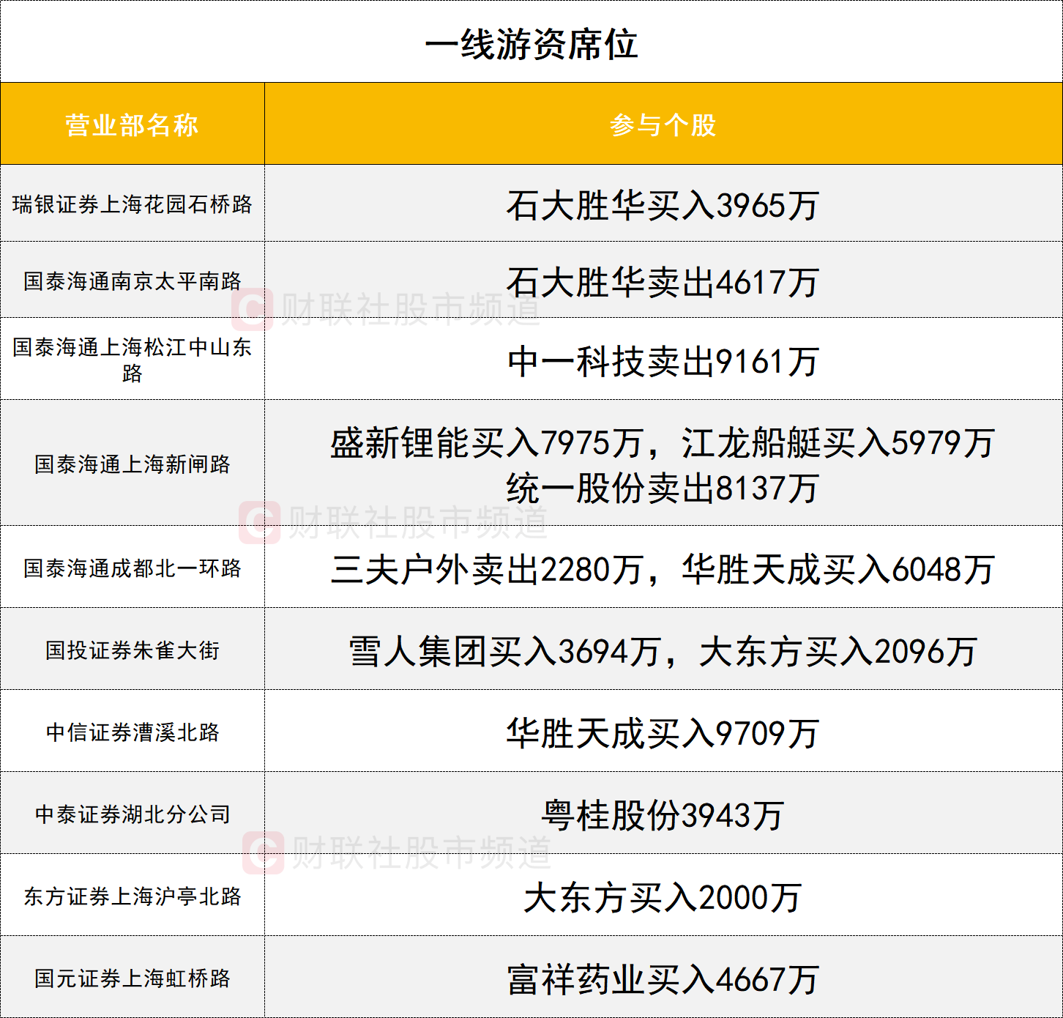This screenshot has width=1063, height=1018.
Task: Select the 石大胜华买入3965万 entry
Action: coord(663,206)
